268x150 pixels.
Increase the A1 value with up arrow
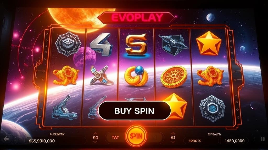click(x=173, y=134)
